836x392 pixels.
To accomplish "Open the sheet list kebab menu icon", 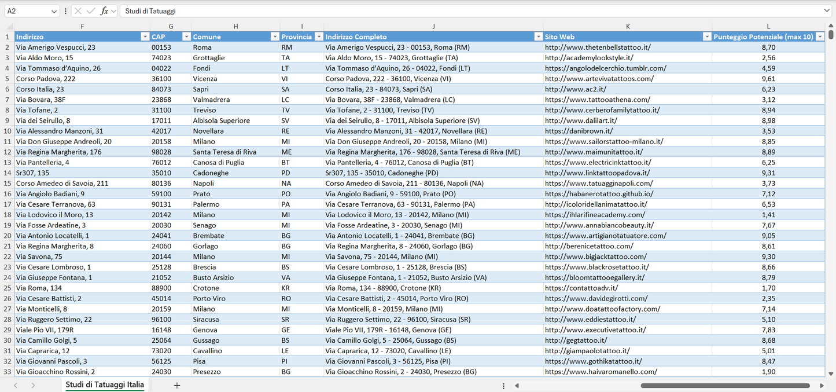I will click(x=503, y=385).
